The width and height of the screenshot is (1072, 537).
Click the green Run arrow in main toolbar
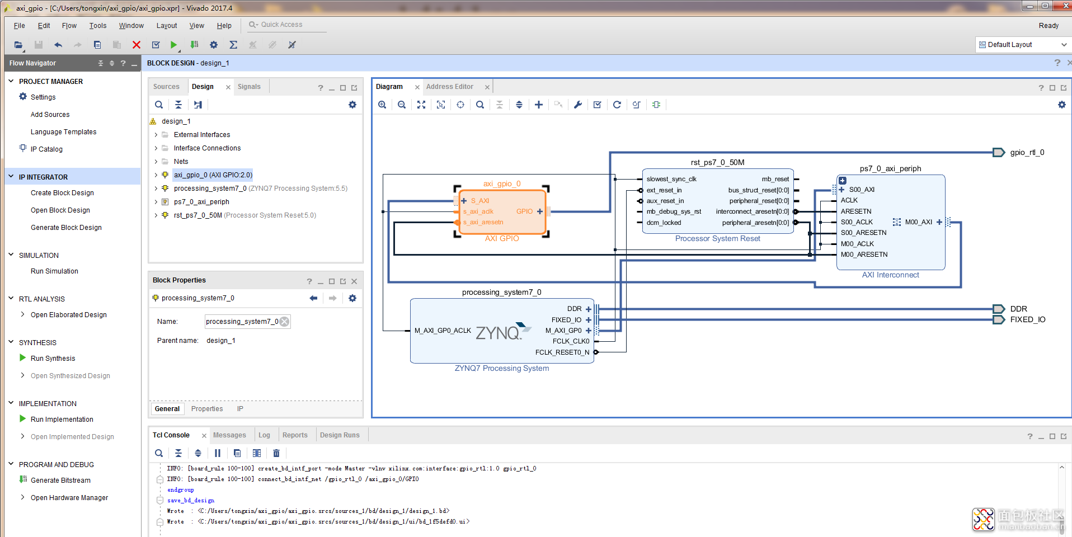[174, 45]
